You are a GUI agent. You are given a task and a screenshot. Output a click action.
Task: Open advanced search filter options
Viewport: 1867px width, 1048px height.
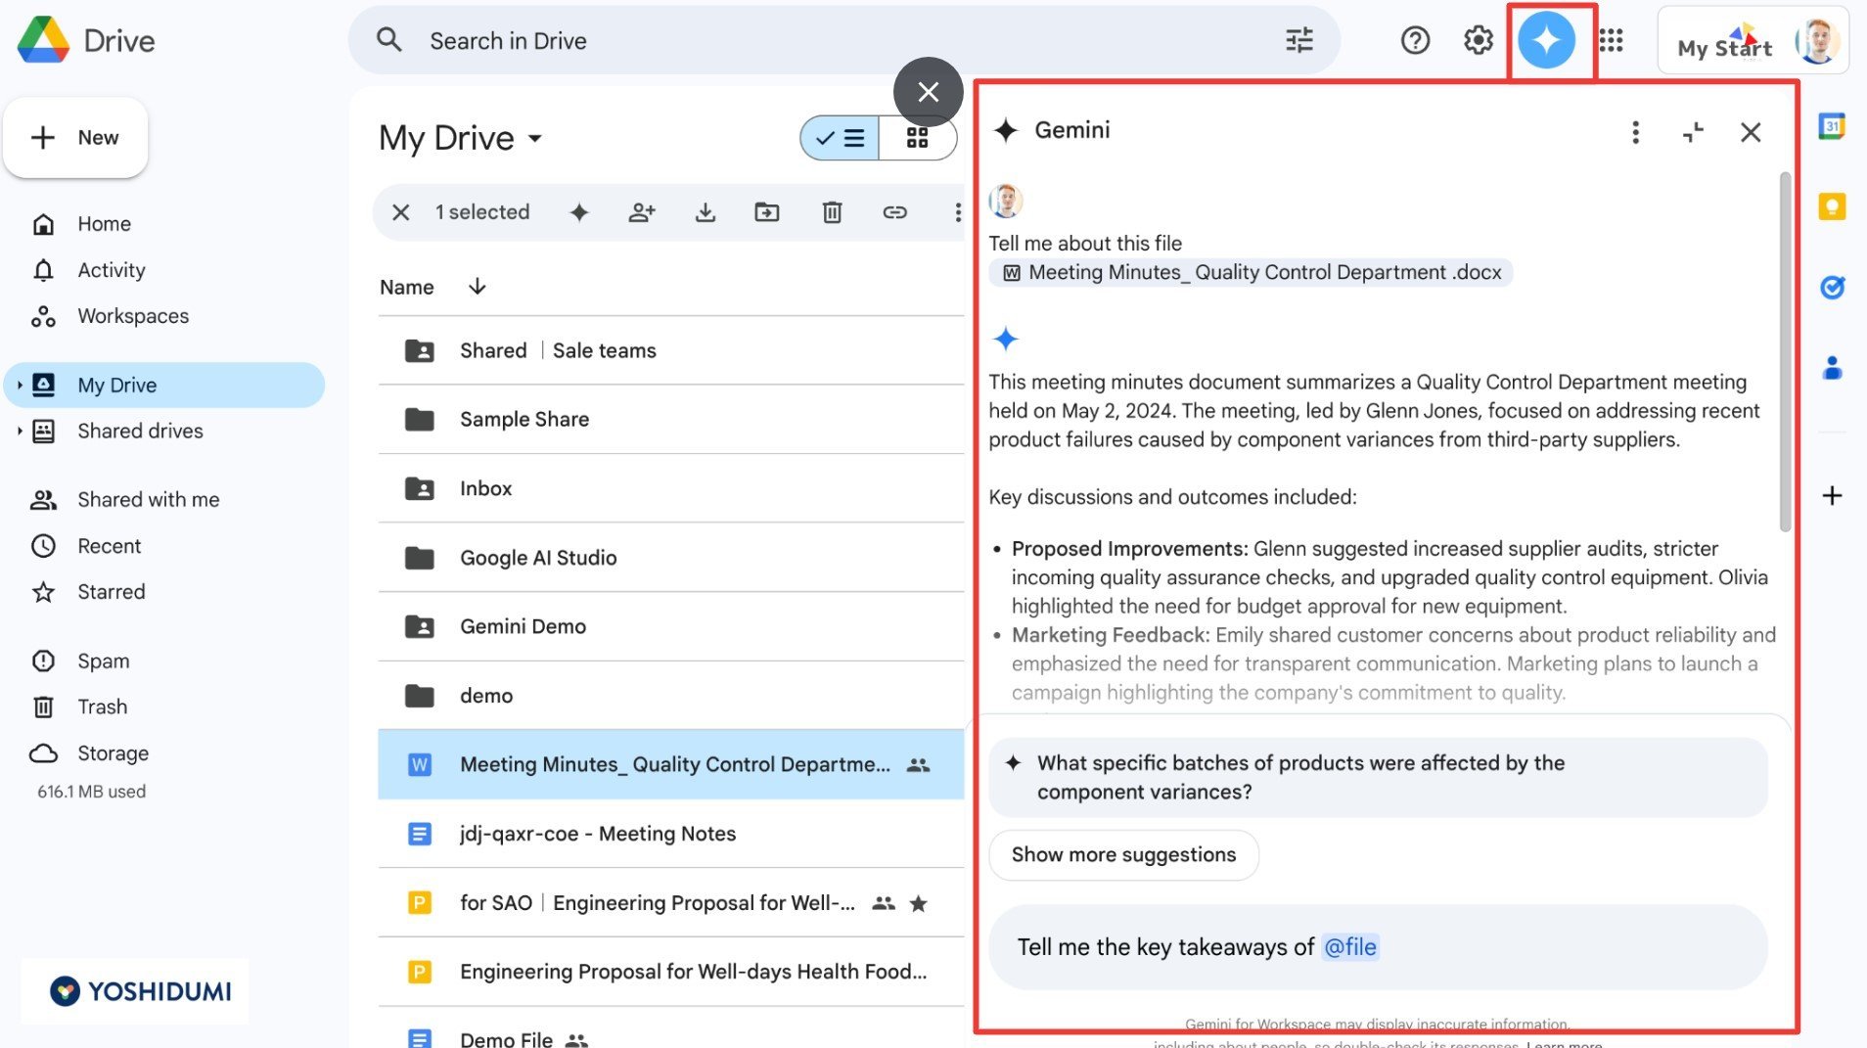1299,40
